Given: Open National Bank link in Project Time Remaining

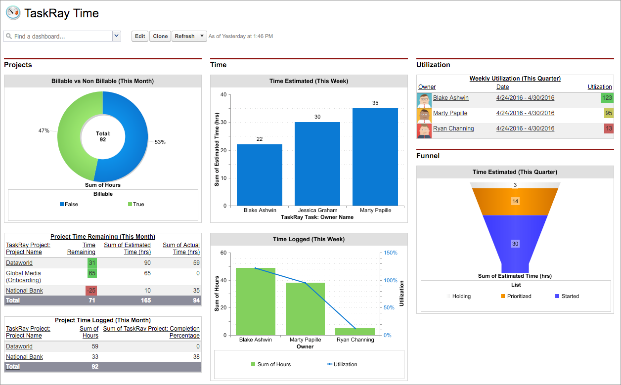Looking at the screenshot, I should click(24, 291).
